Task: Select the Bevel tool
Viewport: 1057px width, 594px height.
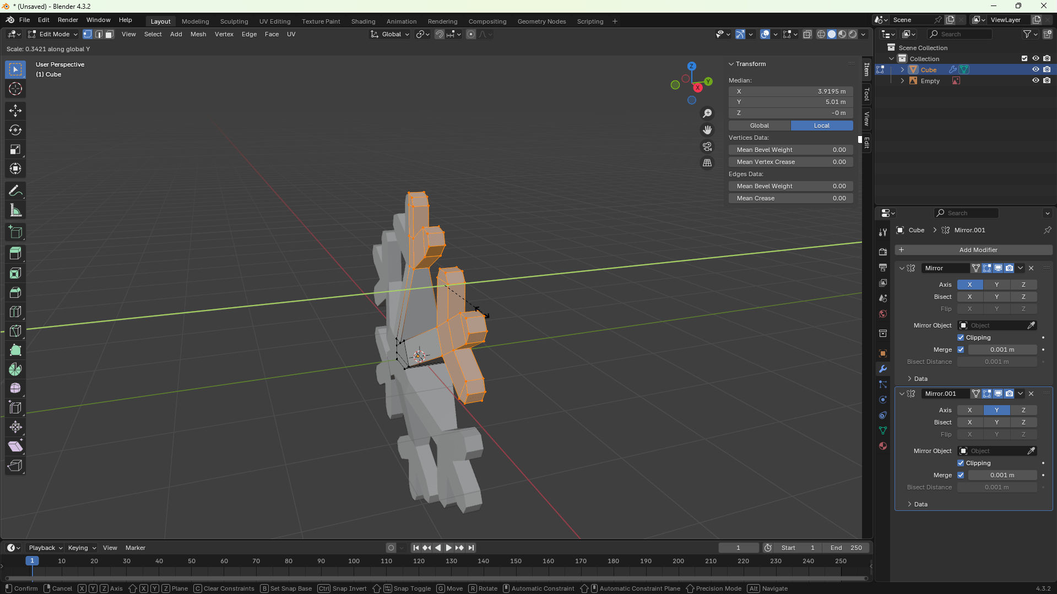Action: pyautogui.click(x=15, y=292)
